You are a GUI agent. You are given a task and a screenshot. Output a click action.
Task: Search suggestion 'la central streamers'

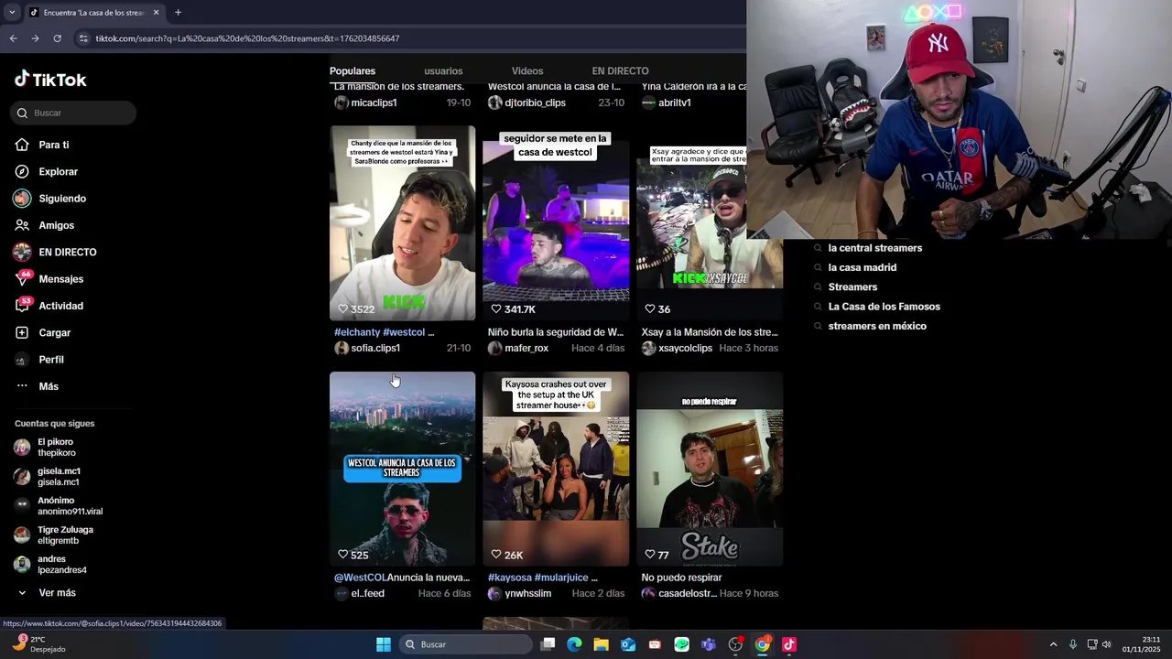[874, 248]
